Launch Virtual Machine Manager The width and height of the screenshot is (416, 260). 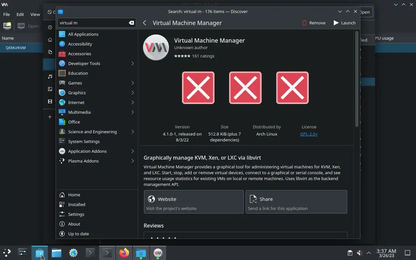[344, 23]
